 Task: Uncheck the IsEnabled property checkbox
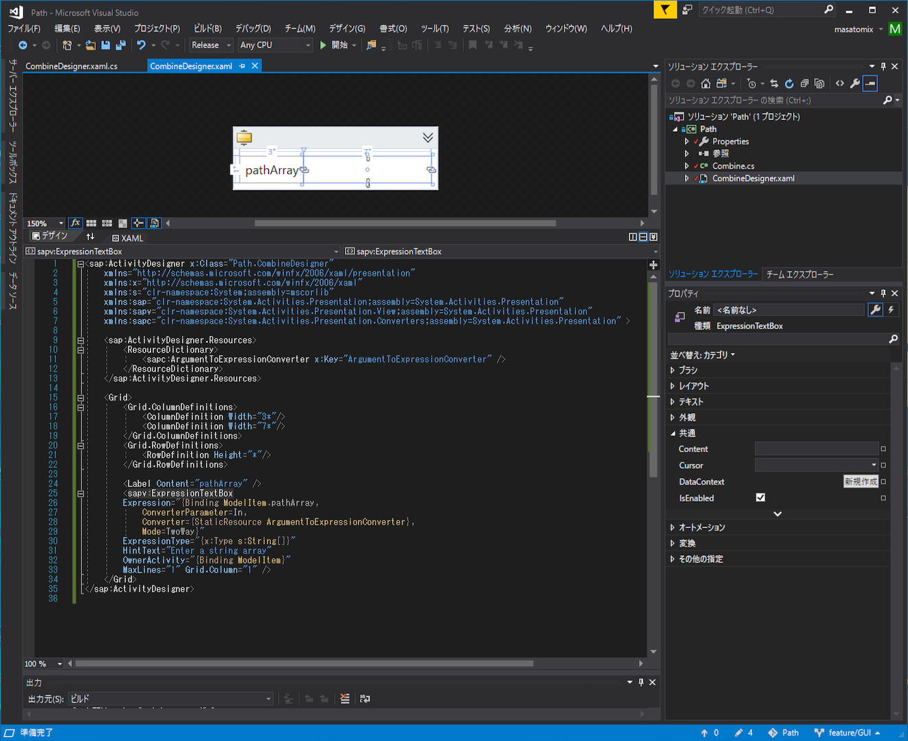coord(760,498)
